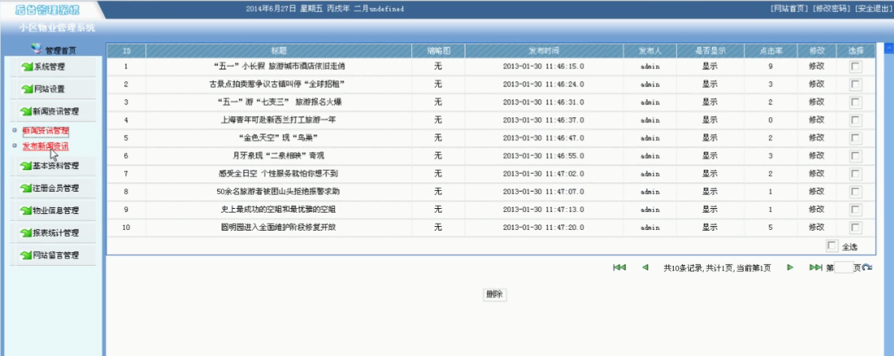Click the page number input field
The width and height of the screenshot is (894, 356).
click(844, 267)
